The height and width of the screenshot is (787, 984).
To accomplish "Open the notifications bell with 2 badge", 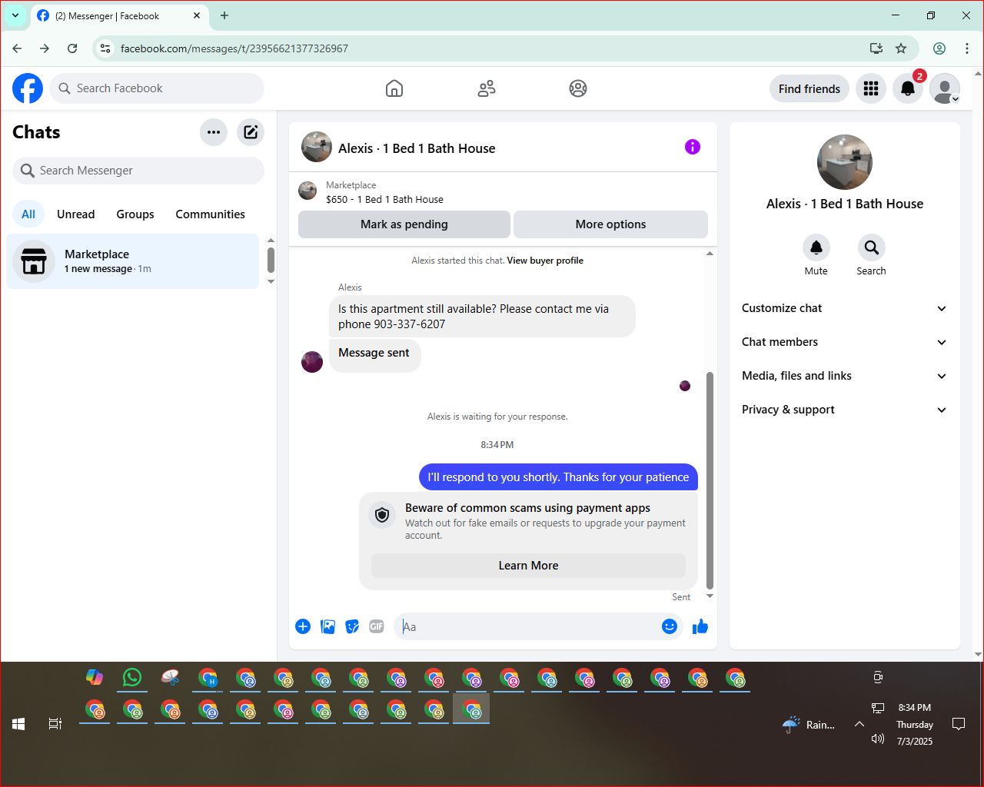I will 908,88.
